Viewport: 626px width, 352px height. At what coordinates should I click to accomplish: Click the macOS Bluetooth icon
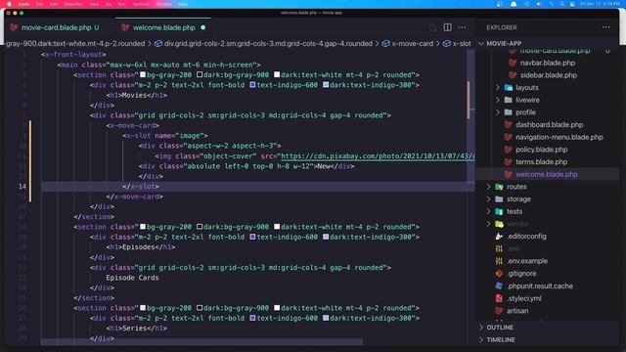click(551, 4)
